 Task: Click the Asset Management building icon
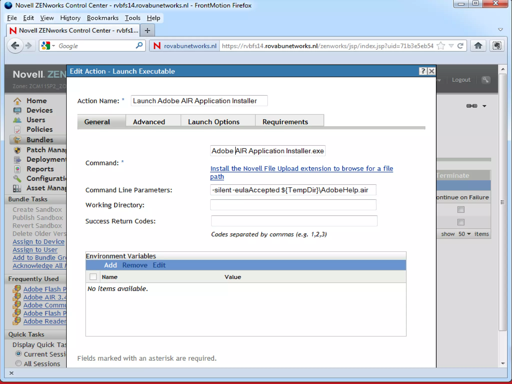17,188
